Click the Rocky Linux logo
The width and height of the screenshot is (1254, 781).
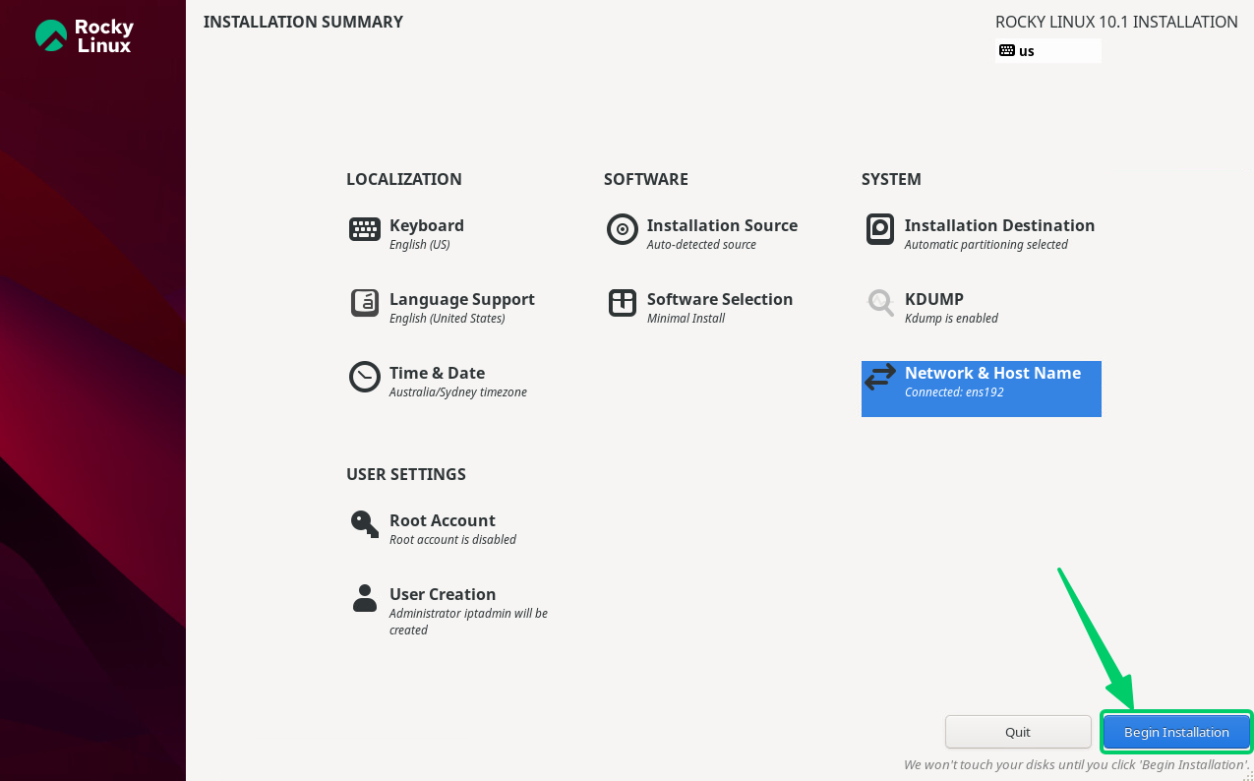85,36
